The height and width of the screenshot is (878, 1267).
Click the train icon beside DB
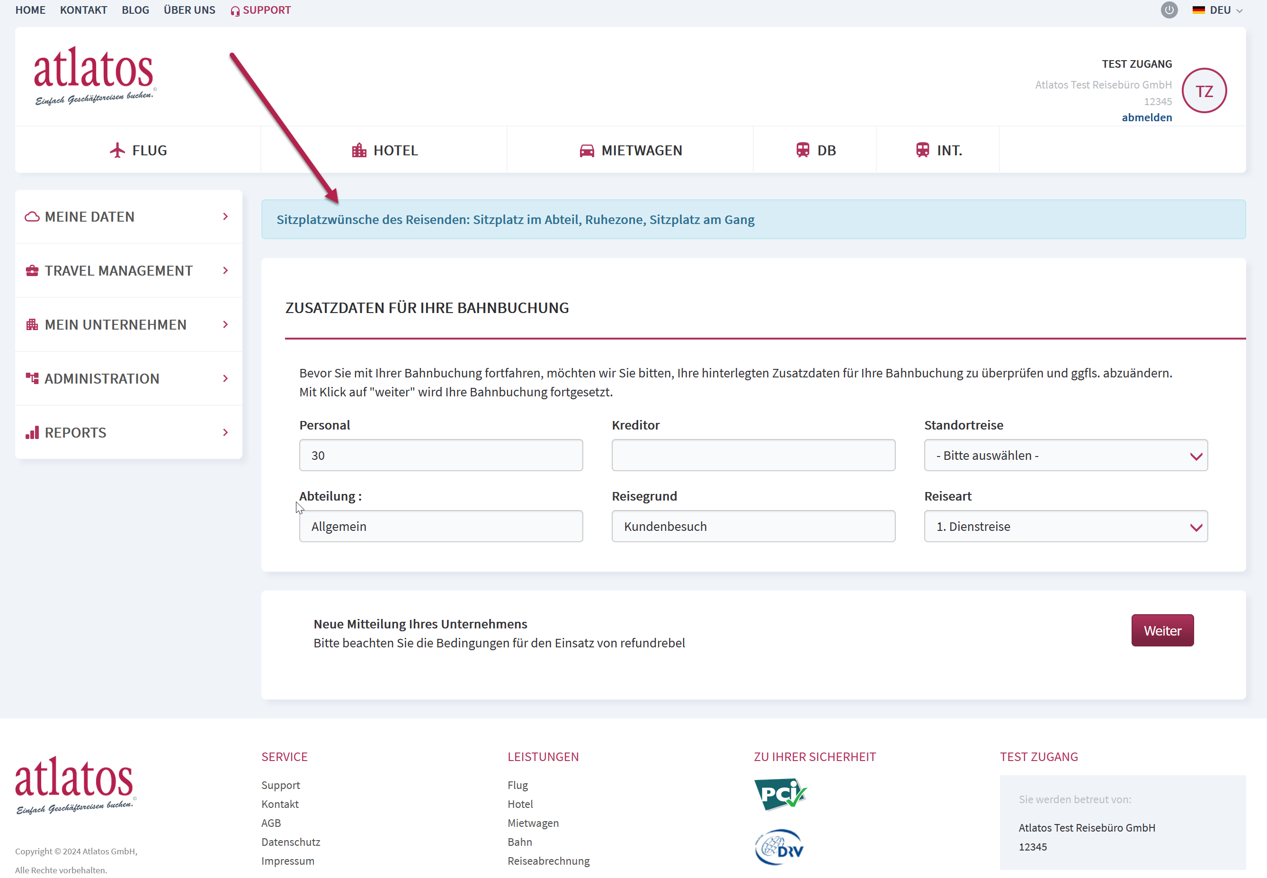pos(803,150)
